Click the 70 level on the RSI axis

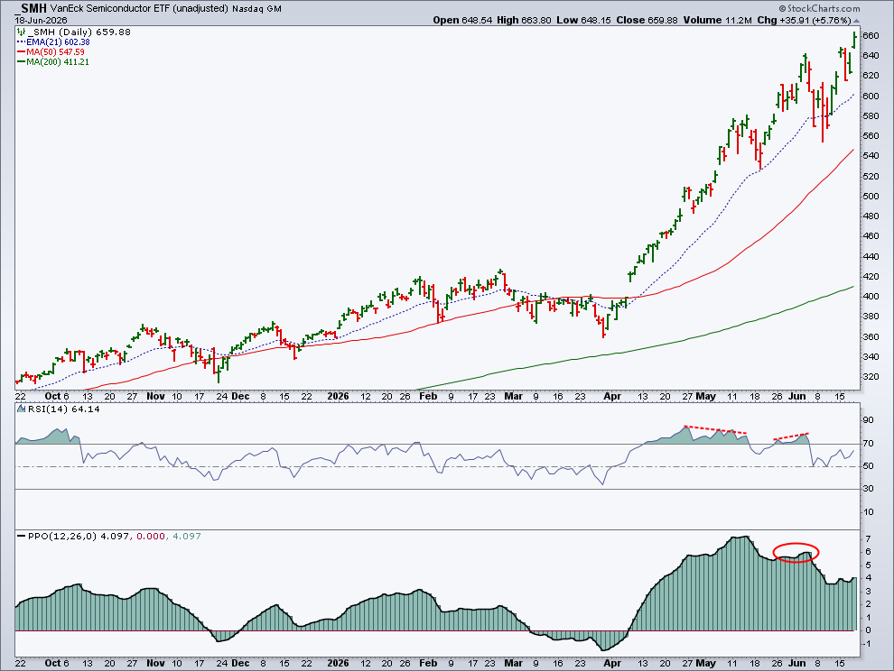(869, 444)
